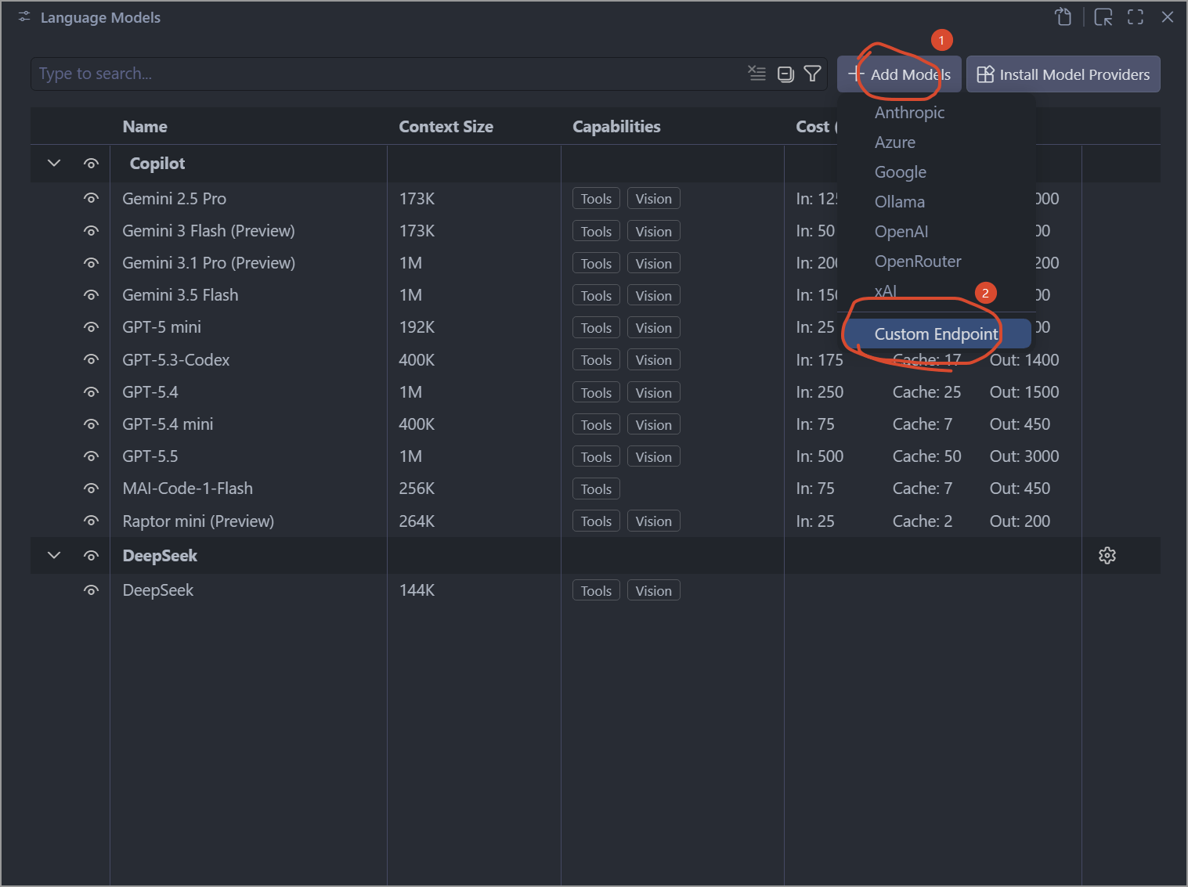Click the Tools badge for MAI-Code-1-Flash
1188x887 pixels.
596,489
